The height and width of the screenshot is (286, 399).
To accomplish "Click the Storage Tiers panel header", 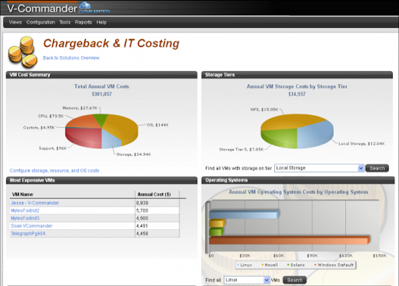I will (x=297, y=75).
